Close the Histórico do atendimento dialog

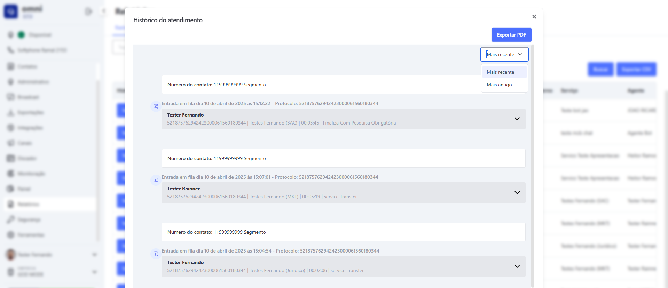534,17
